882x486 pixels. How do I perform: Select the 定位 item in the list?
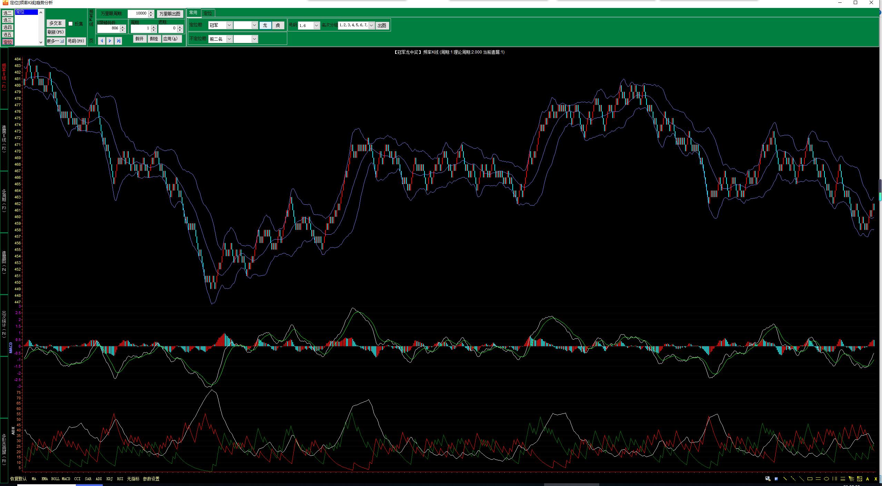(x=26, y=12)
